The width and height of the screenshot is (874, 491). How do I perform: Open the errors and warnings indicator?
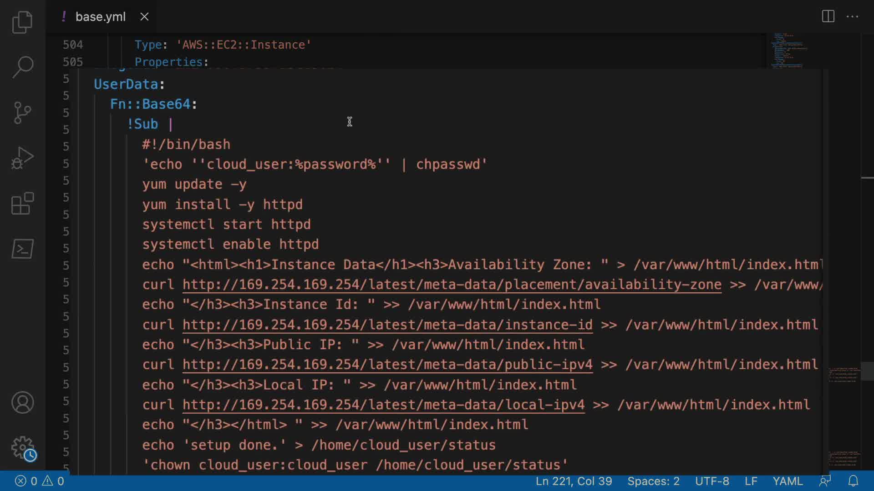pos(40,481)
